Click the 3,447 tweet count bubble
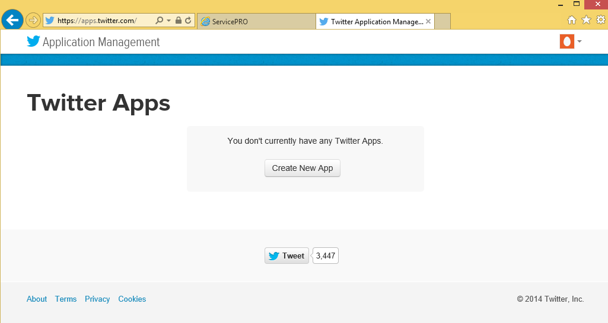Screen dimensions: 608x323 coord(326,256)
